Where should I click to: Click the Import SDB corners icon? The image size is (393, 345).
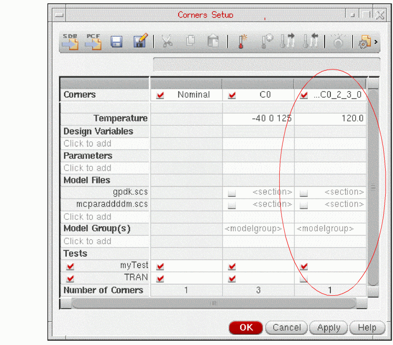pyautogui.click(x=70, y=42)
